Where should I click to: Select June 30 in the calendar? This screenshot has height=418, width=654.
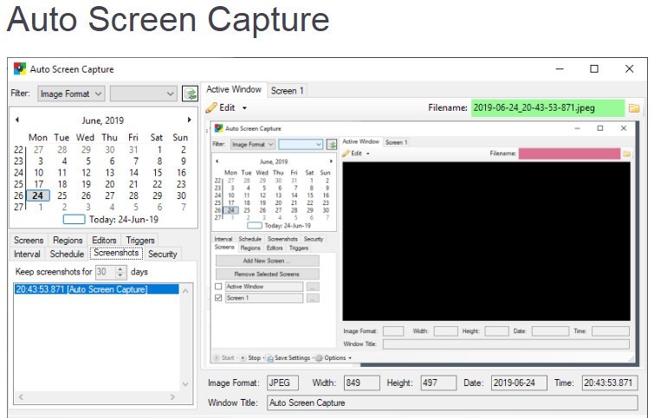tap(181, 196)
